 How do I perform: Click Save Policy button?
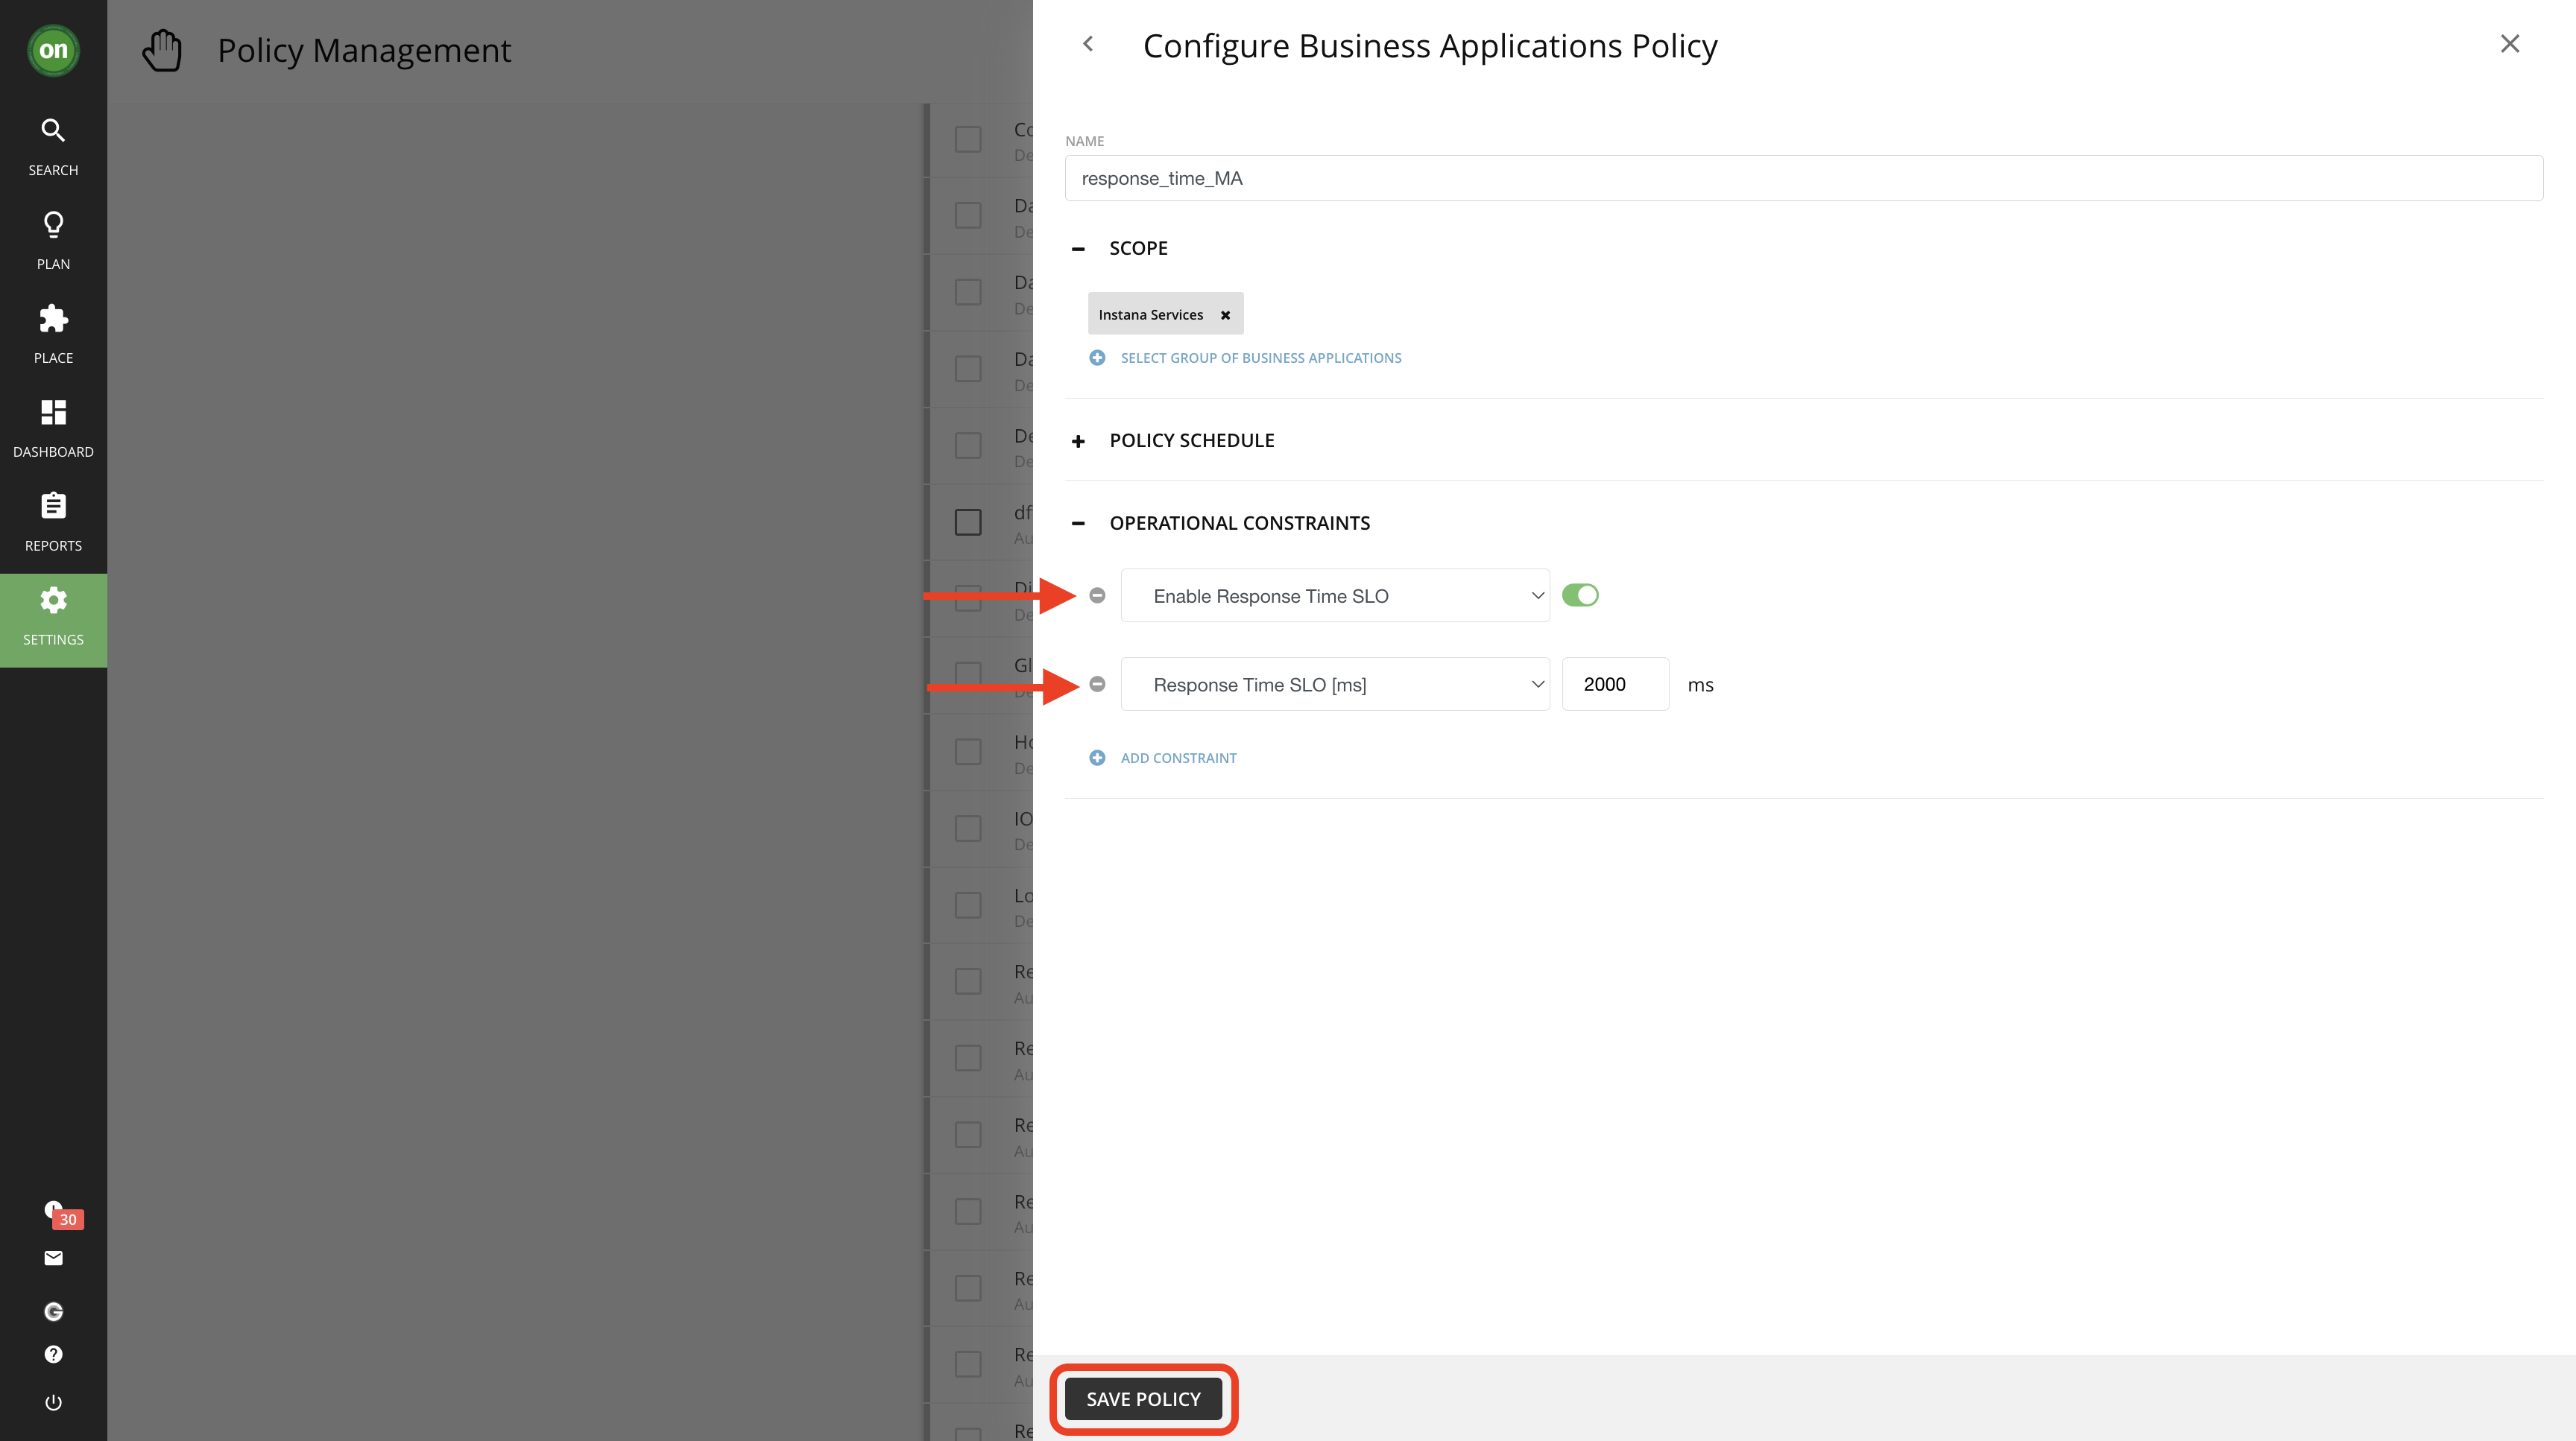1143,1399
